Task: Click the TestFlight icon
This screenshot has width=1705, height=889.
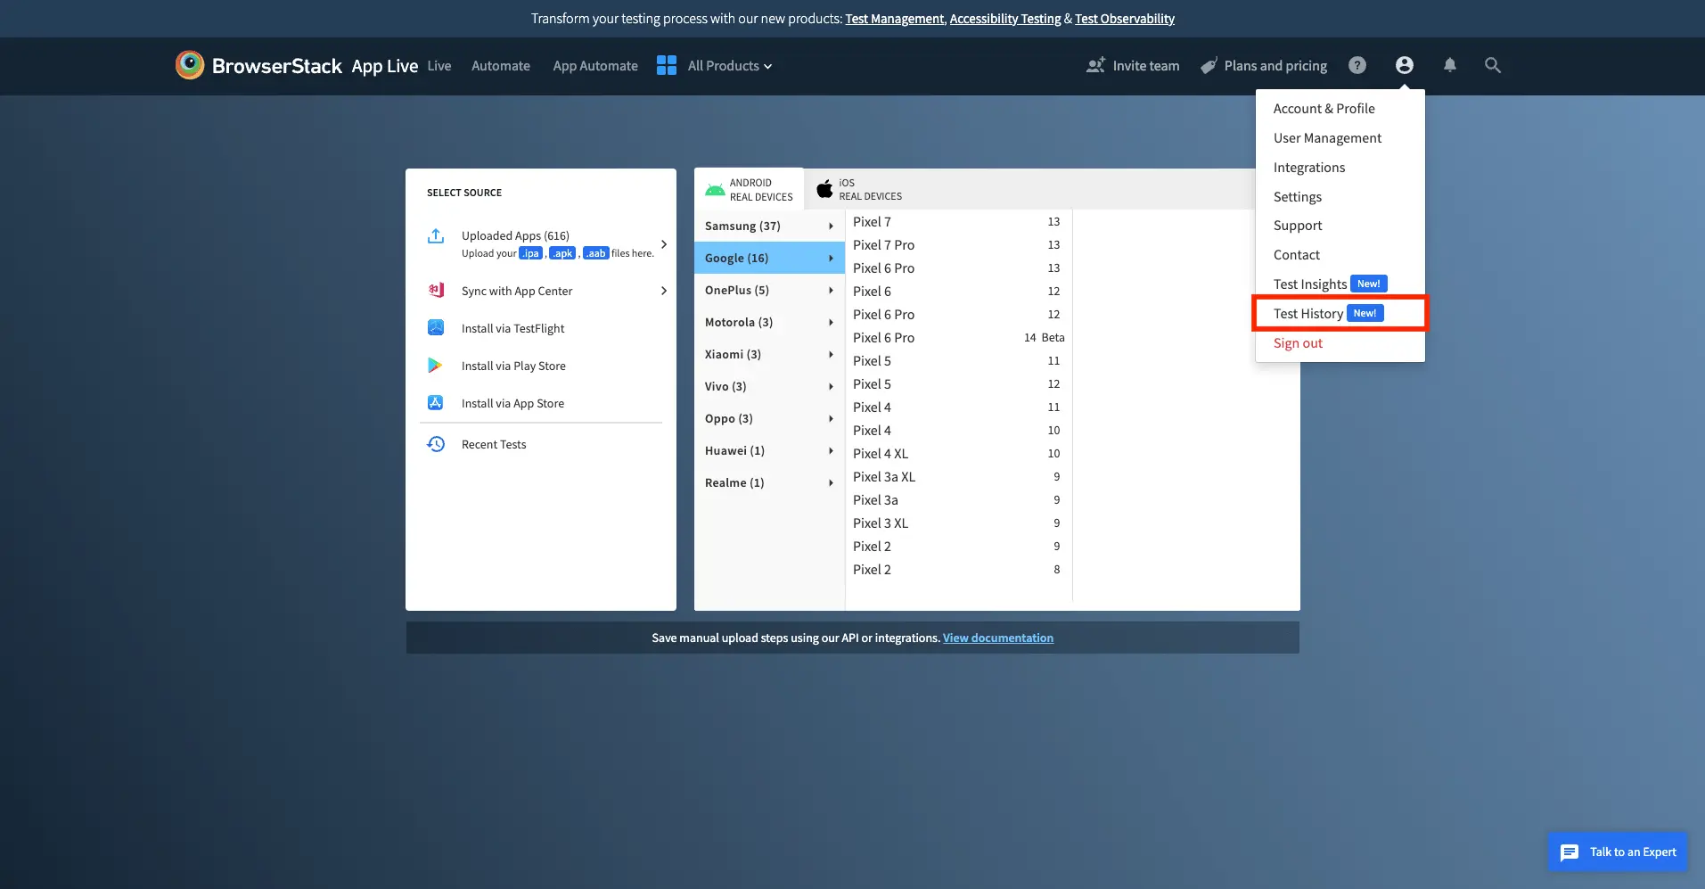Action: pyautogui.click(x=436, y=328)
